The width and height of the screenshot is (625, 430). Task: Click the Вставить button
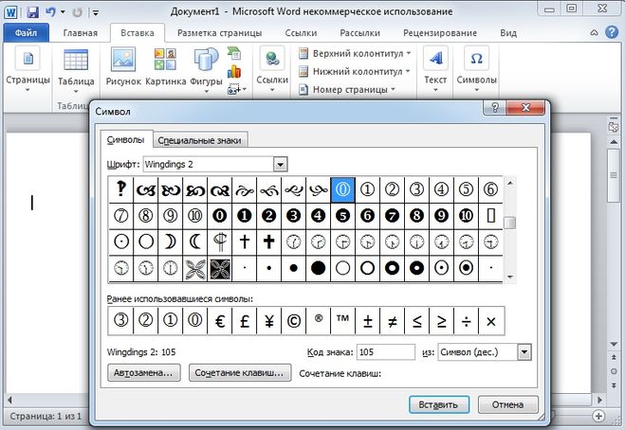(x=439, y=404)
